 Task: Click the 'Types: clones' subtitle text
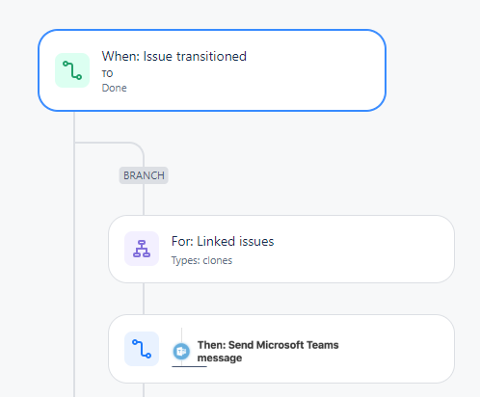click(201, 260)
